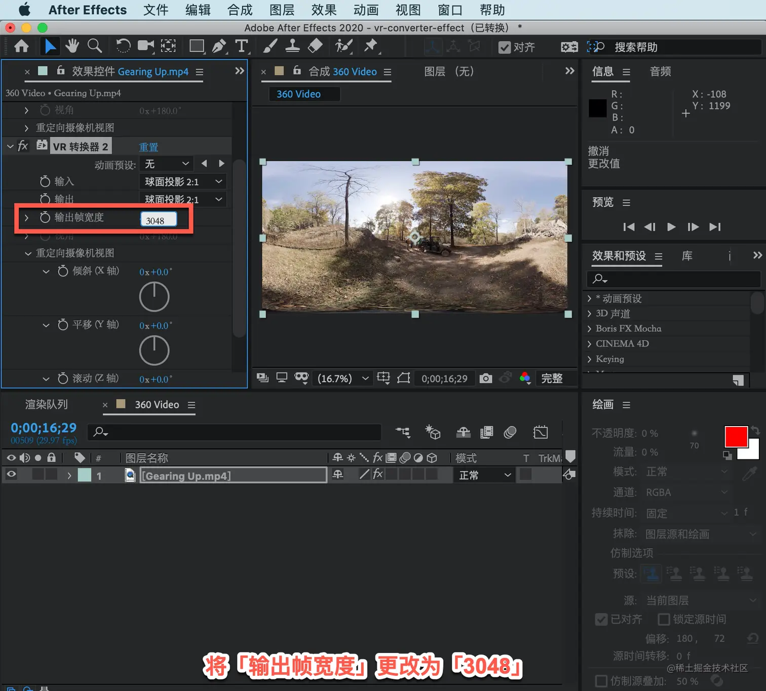Expand the Gearing Up.mp4 layer properties

pyautogui.click(x=69, y=475)
